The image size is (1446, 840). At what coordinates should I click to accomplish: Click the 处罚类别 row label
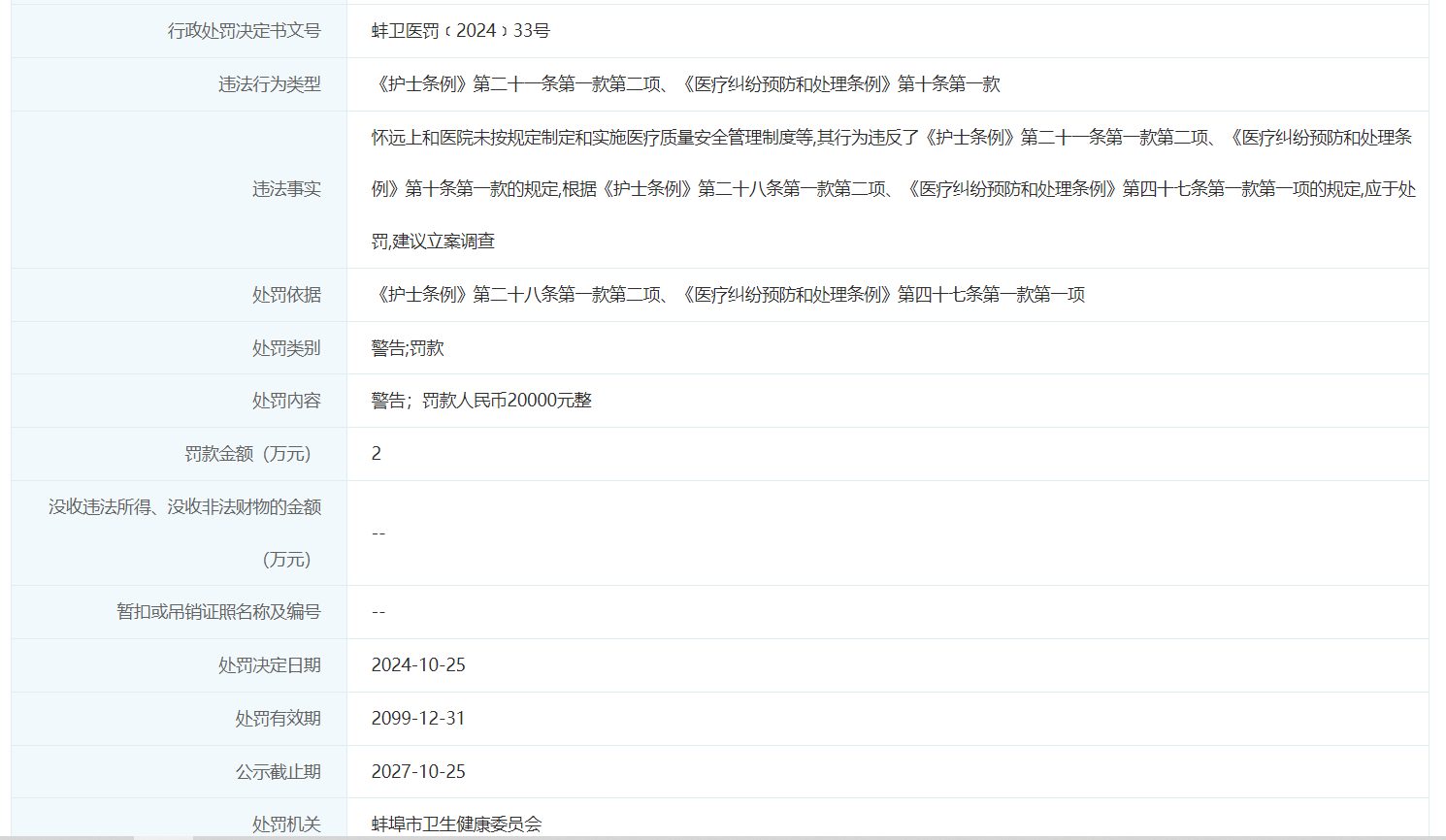(286, 348)
